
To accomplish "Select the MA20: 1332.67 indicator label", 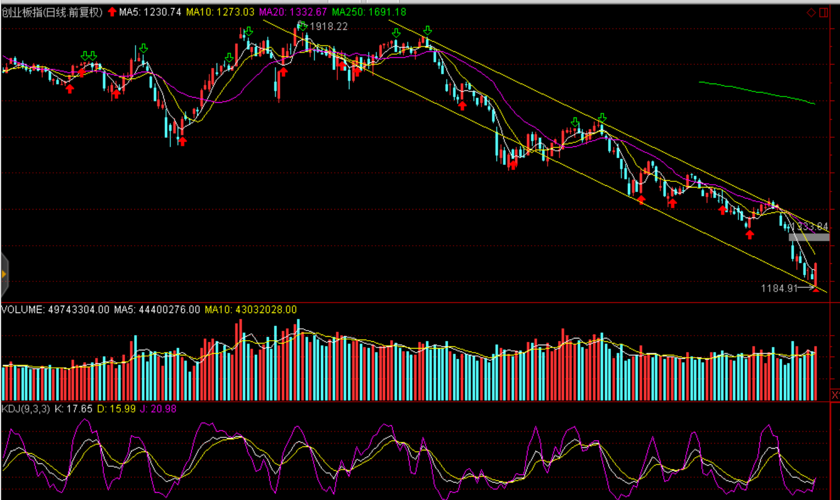I will pos(293,12).
